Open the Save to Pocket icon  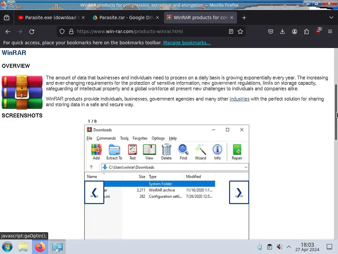pyautogui.click(x=271, y=31)
